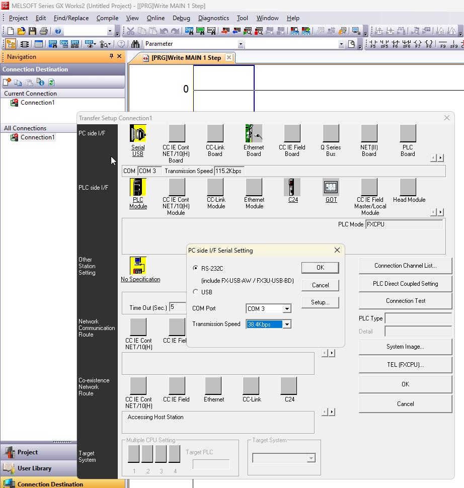This screenshot has height=488, width=464.
Task: Select the RS-232C radio button
Action: pyautogui.click(x=196, y=268)
